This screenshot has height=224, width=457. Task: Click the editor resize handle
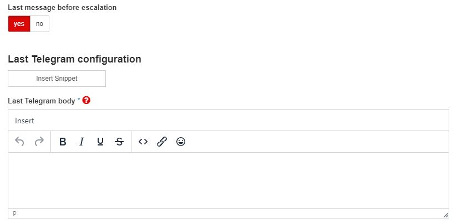[x=445, y=215]
